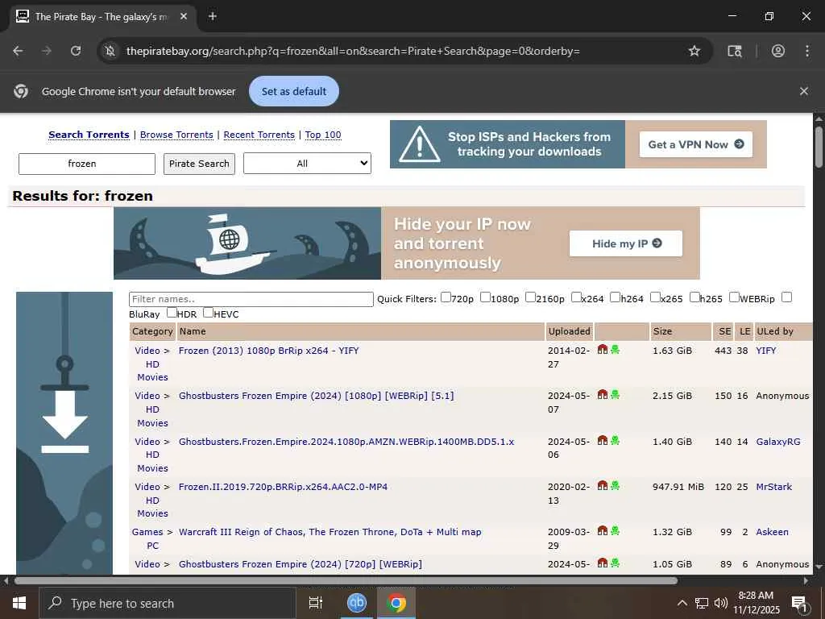
Task: Go to Browse Torrents
Action: click(x=176, y=135)
